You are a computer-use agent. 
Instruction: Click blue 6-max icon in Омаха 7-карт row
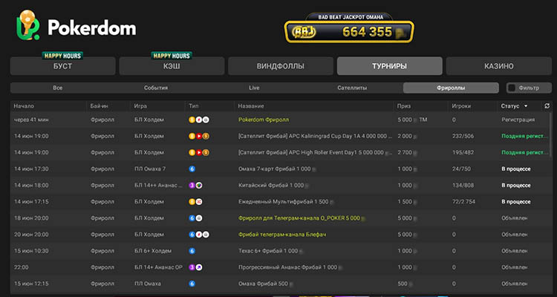coord(192,169)
